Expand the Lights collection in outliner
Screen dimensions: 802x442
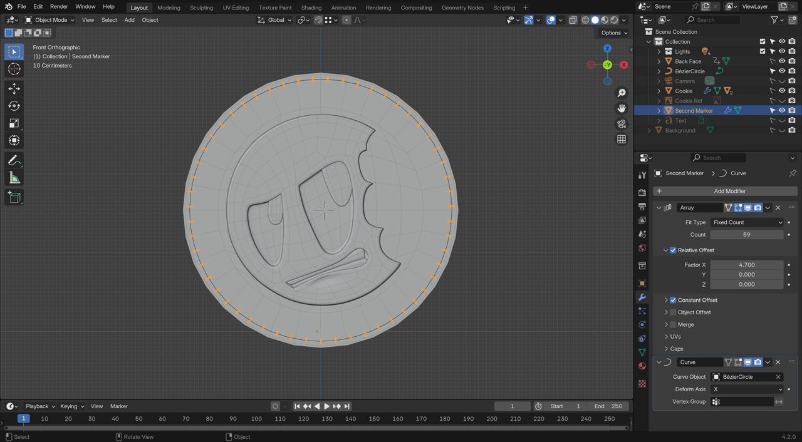click(659, 51)
